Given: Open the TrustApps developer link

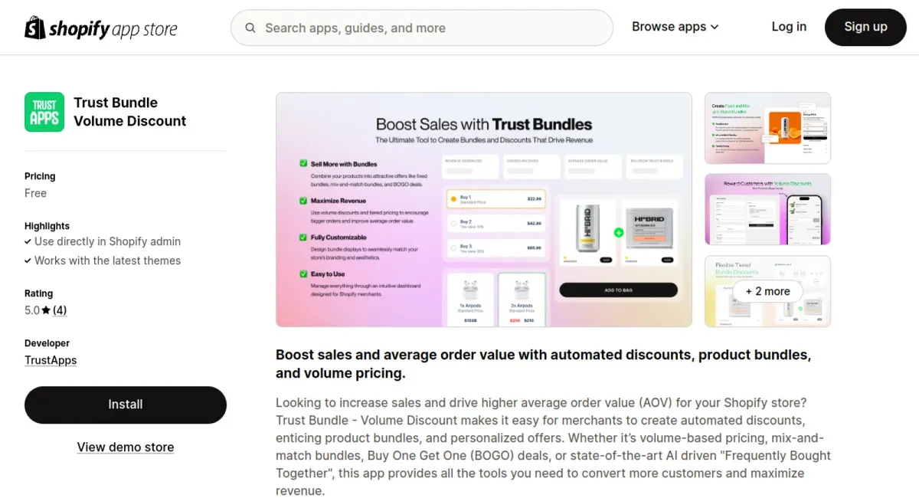Looking at the screenshot, I should point(51,359).
